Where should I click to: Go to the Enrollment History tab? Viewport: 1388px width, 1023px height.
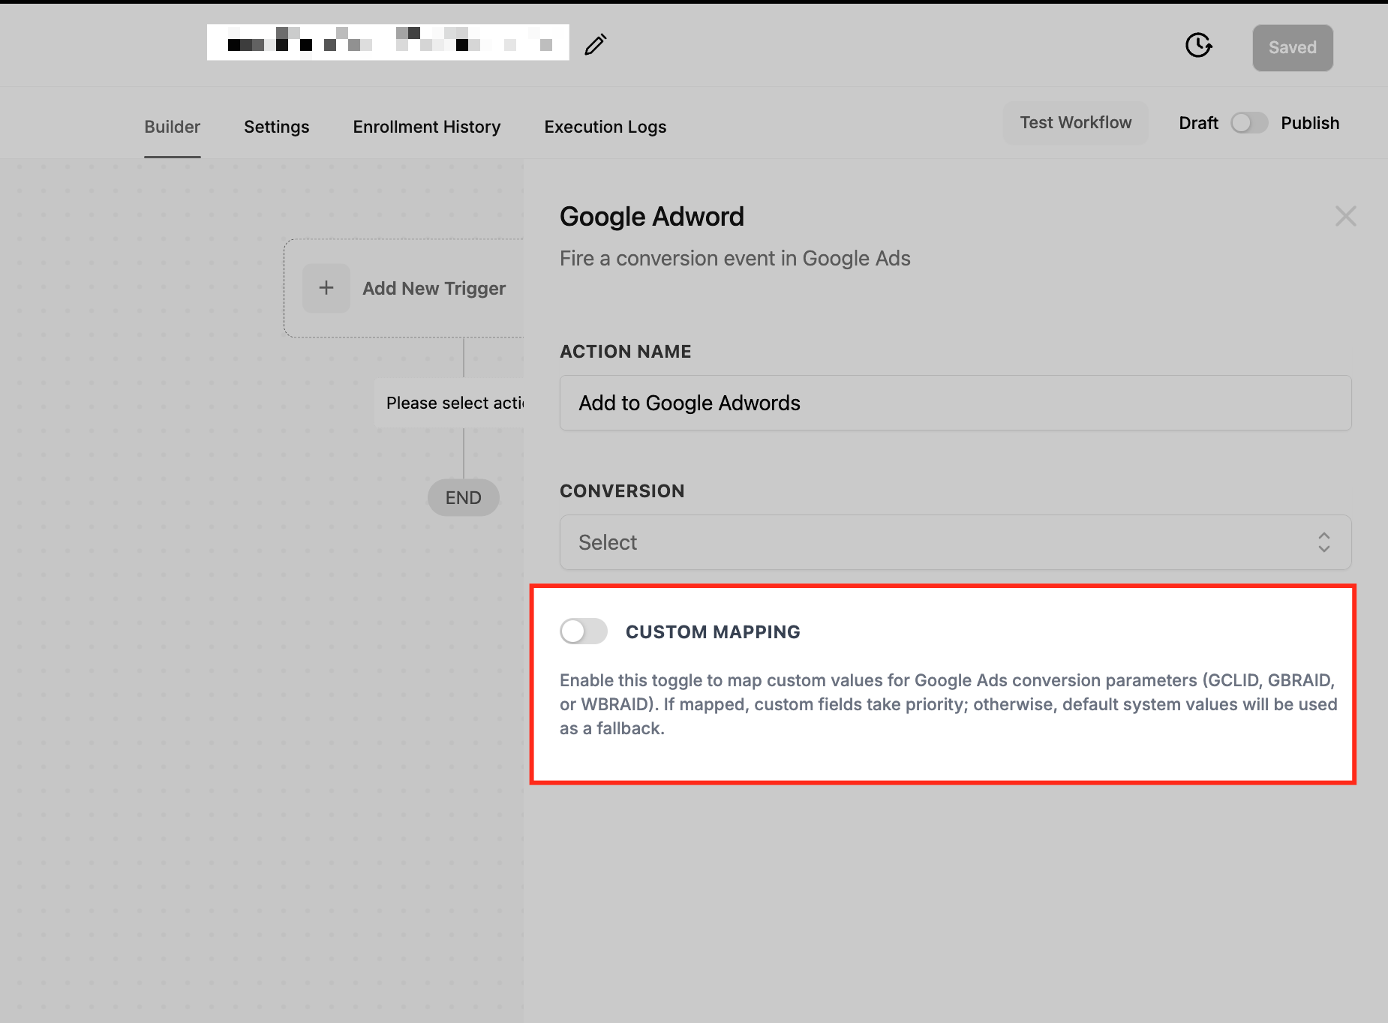click(x=427, y=127)
